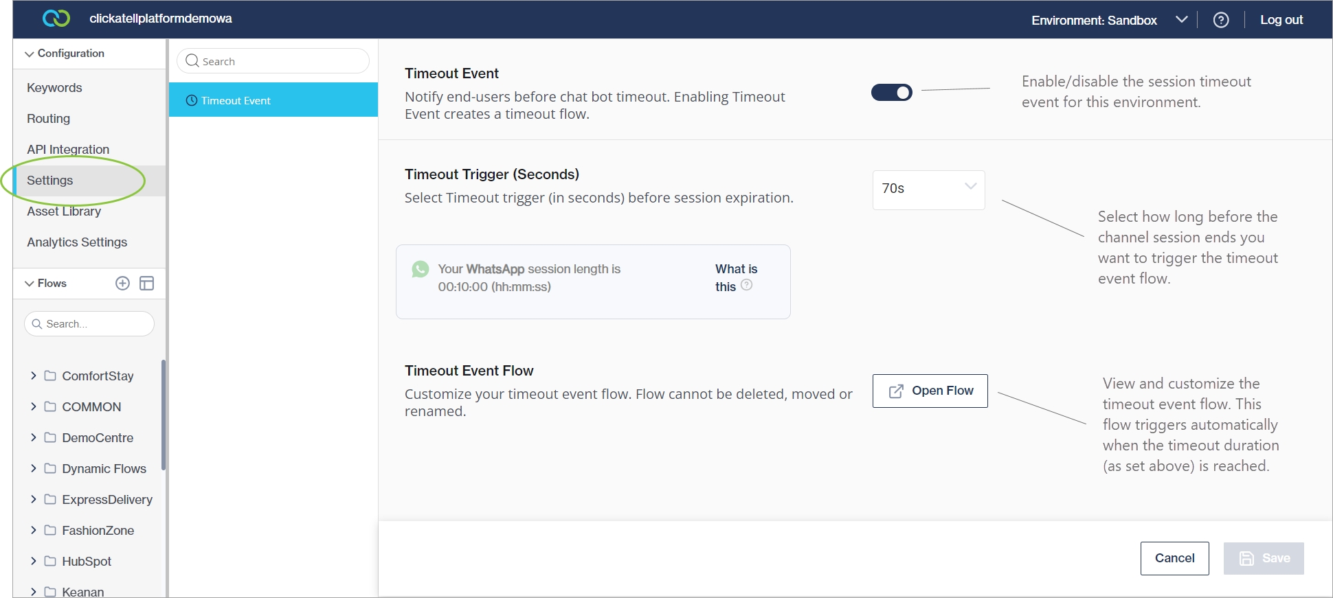
Task: Click the Clickatell logo icon
Action: pyautogui.click(x=56, y=19)
